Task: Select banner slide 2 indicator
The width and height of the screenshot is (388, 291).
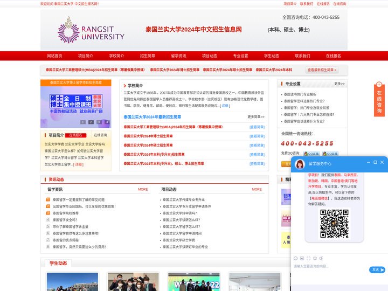Action: (x=91, y=122)
